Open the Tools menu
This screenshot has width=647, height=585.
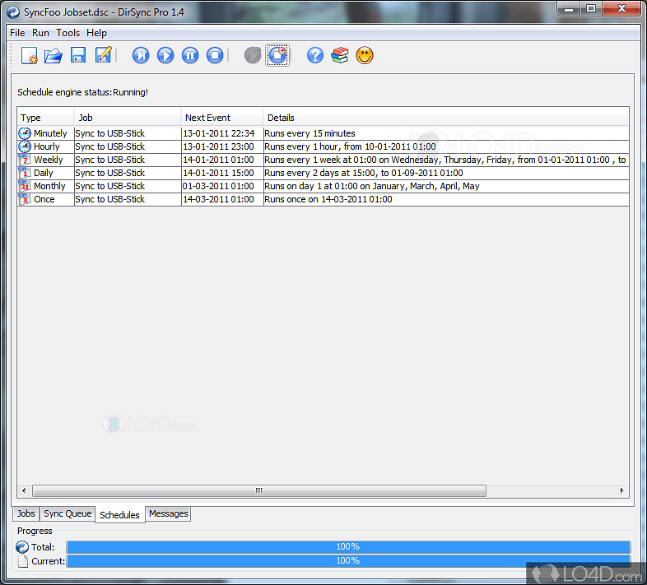[x=67, y=33]
